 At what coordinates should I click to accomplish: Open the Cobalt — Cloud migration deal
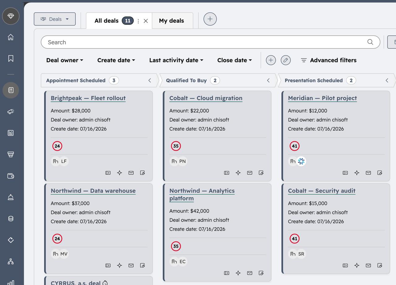[206, 98]
